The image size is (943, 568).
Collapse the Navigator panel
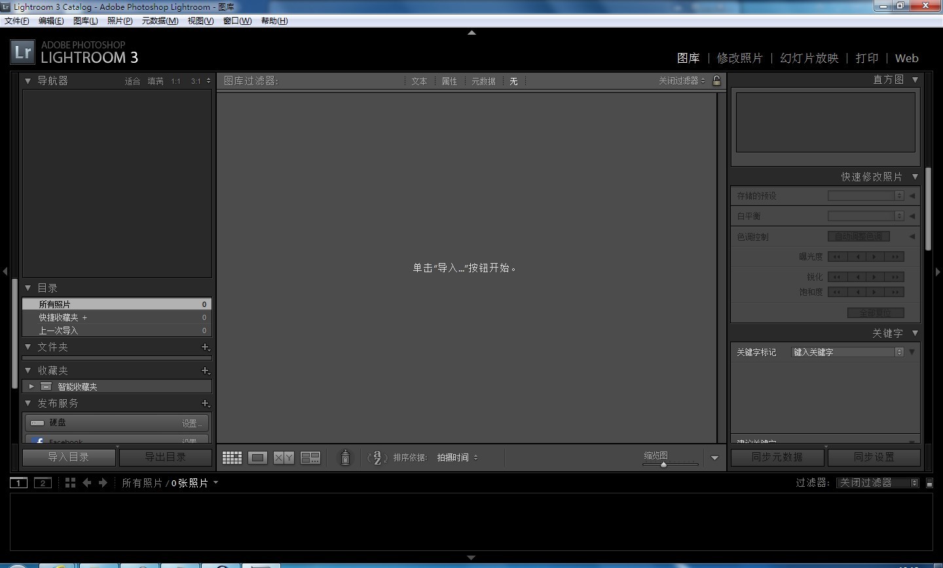[x=28, y=80]
